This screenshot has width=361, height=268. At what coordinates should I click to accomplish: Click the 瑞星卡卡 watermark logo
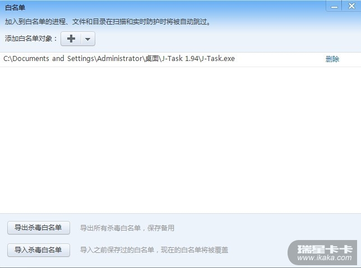pyautogui.click(x=325, y=249)
